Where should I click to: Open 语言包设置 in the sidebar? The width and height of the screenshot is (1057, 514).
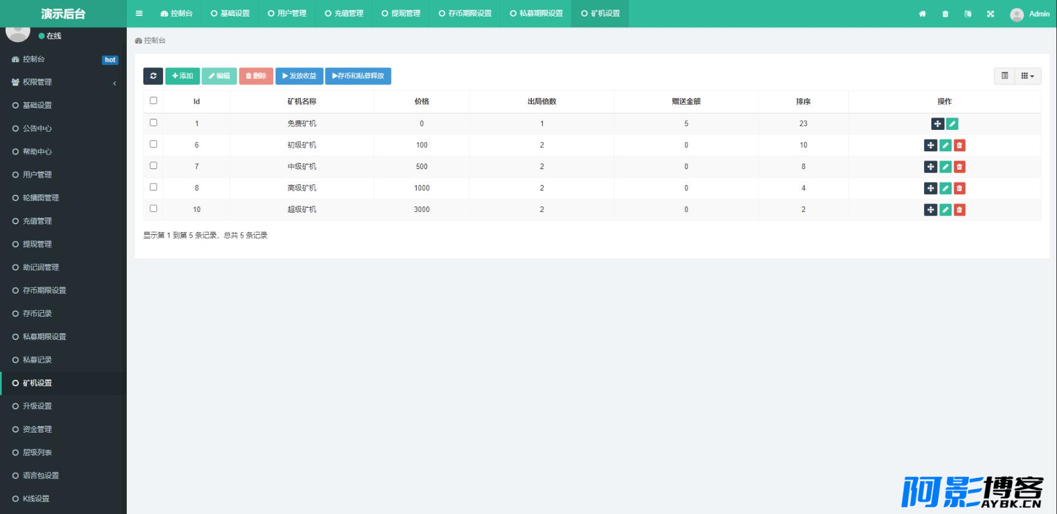click(63, 476)
